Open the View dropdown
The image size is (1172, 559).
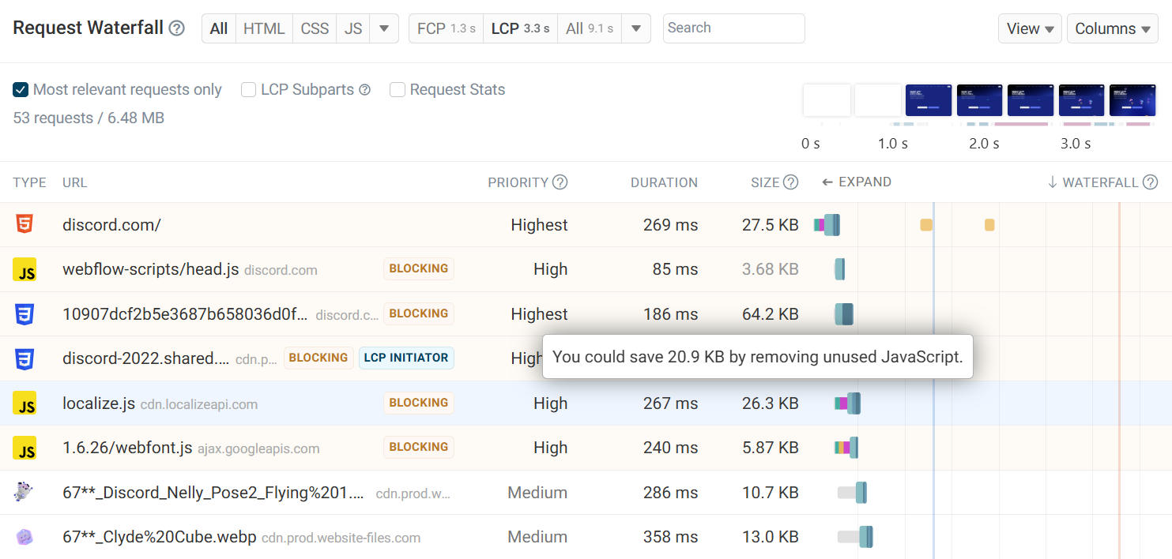(1029, 28)
